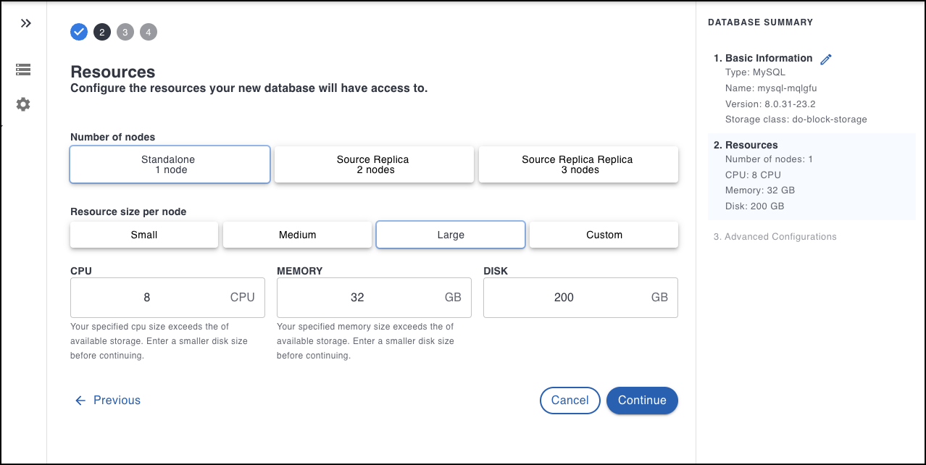
Task: Select Source Replica 2 nodes option
Action: [375, 164]
